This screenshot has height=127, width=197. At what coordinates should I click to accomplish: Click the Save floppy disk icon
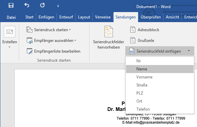coord(11,5)
